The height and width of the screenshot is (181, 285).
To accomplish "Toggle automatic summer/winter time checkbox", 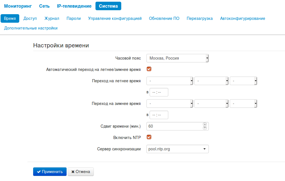I will [149, 69].
